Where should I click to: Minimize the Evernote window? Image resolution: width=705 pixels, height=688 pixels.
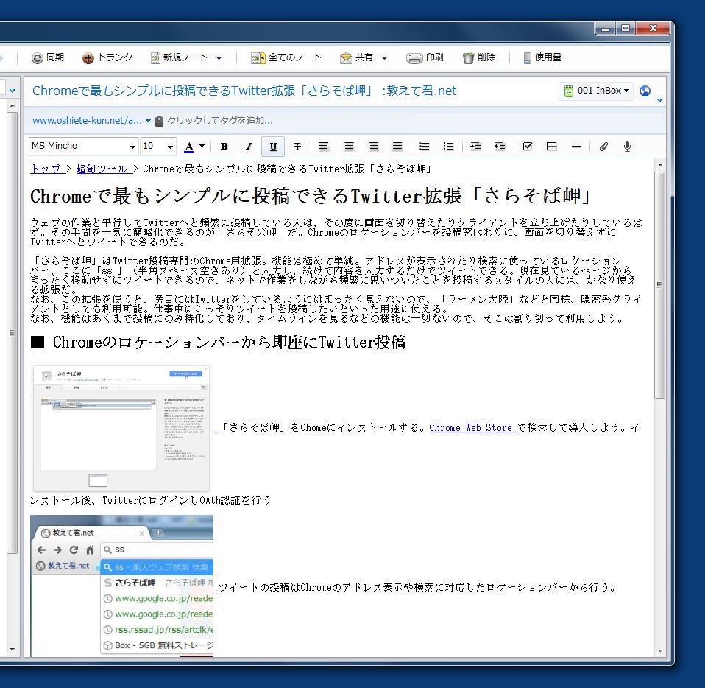coord(605,28)
